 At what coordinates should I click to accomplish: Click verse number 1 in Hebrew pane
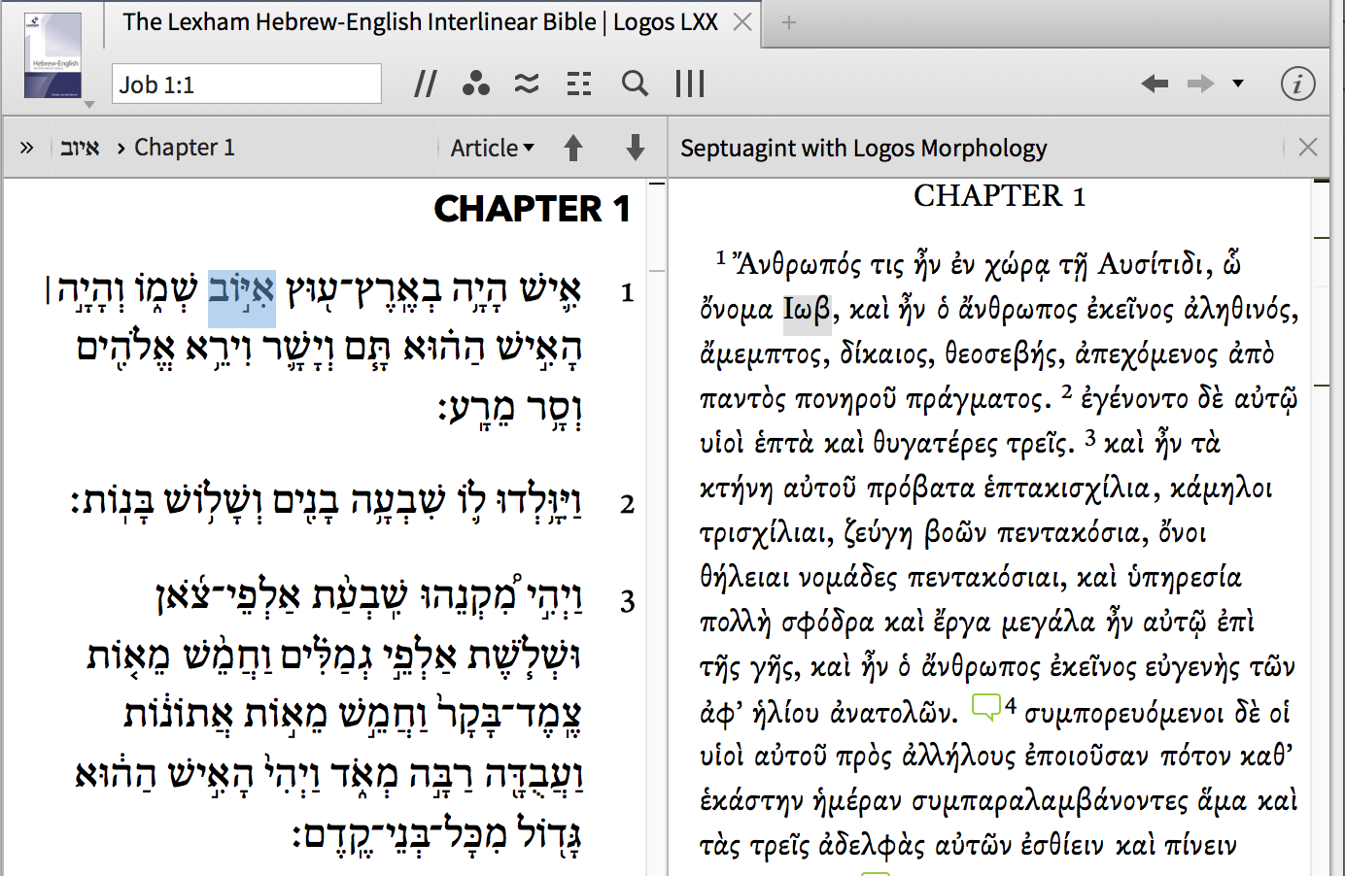tap(628, 292)
